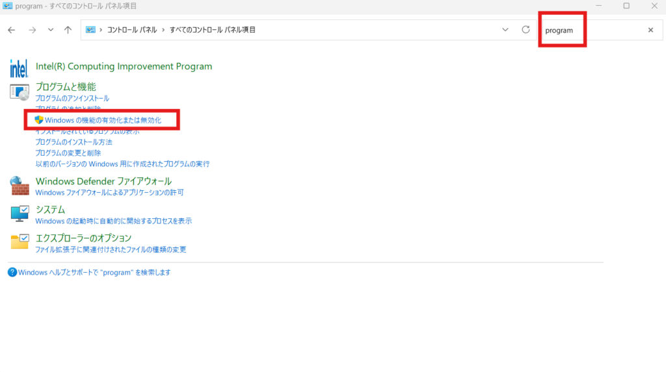
Task: Open プログラムのアンインストール link
Action: [x=72, y=98]
